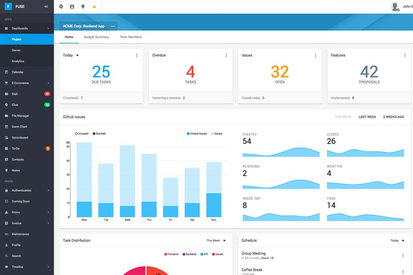Open File Manager in the sidebar

(x=20, y=116)
